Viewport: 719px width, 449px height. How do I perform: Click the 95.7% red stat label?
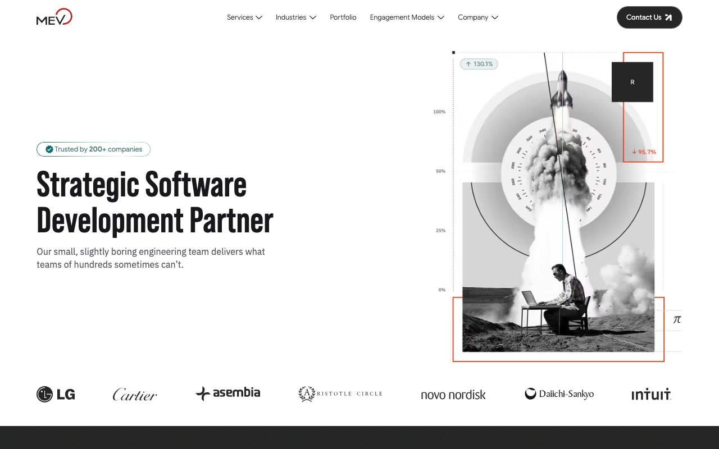point(644,152)
